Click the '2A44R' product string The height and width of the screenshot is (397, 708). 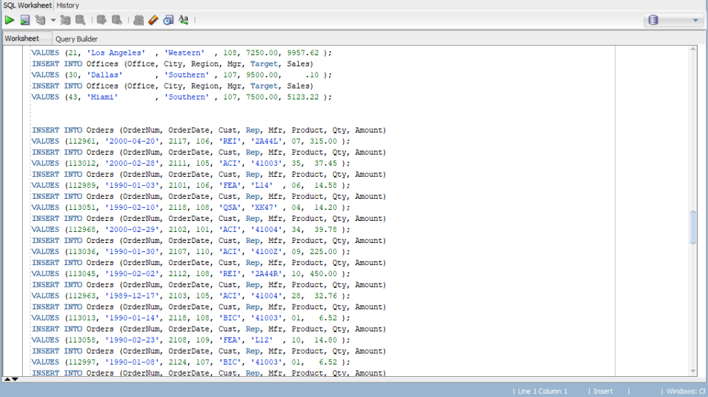coord(266,274)
